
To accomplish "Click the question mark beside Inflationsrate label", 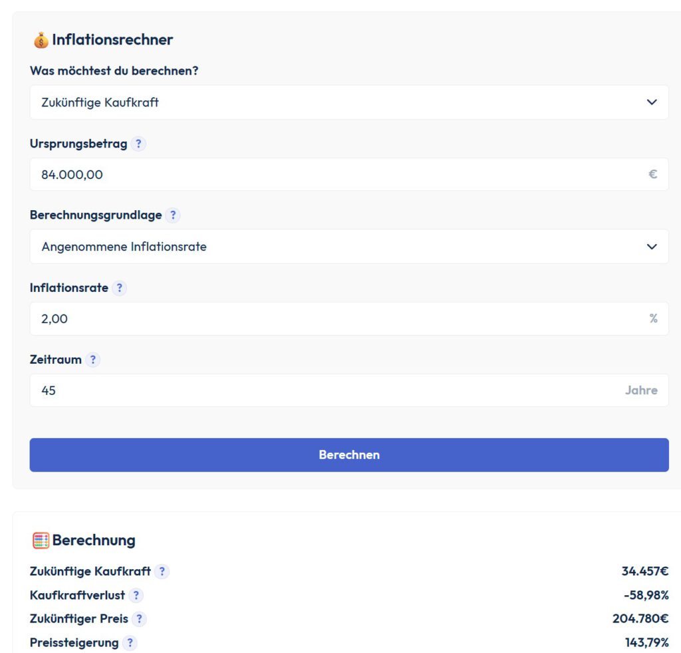I will [x=119, y=288].
